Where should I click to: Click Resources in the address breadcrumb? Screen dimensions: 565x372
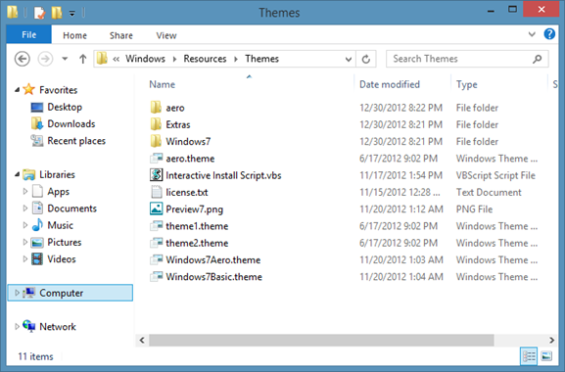pyautogui.click(x=205, y=59)
